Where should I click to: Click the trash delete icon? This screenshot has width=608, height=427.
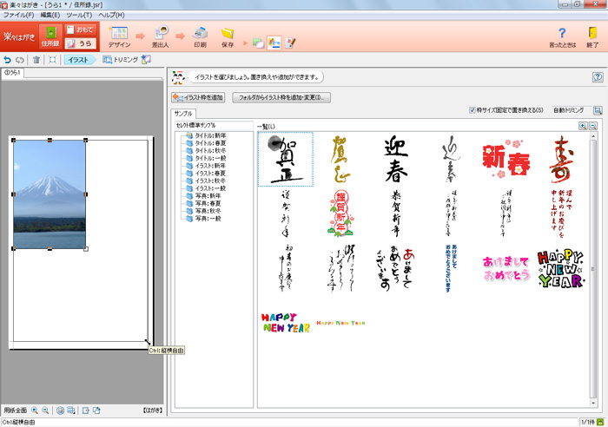pos(36,60)
